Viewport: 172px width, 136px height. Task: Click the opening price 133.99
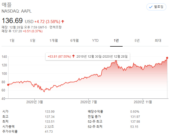[x=50, y=112]
